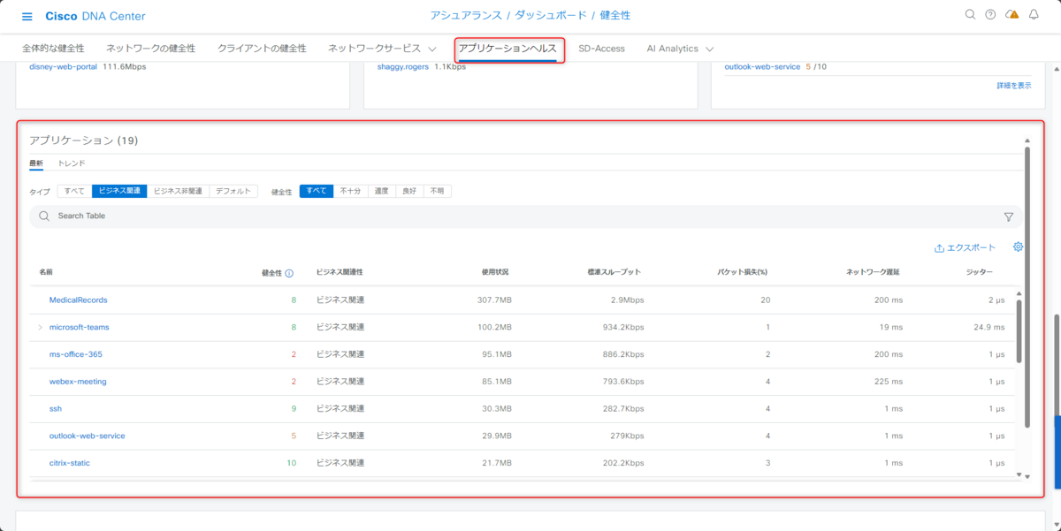Sort by 使用状況 column header
The height and width of the screenshot is (531, 1061).
pyautogui.click(x=495, y=272)
